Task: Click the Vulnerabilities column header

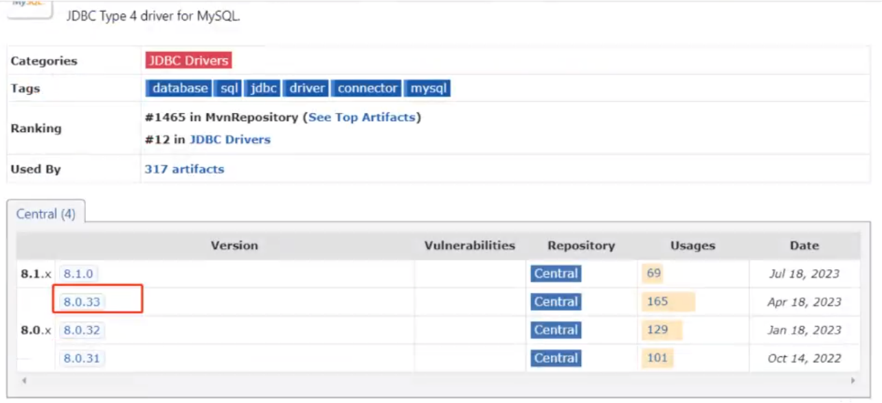Action: click(470, 245)
